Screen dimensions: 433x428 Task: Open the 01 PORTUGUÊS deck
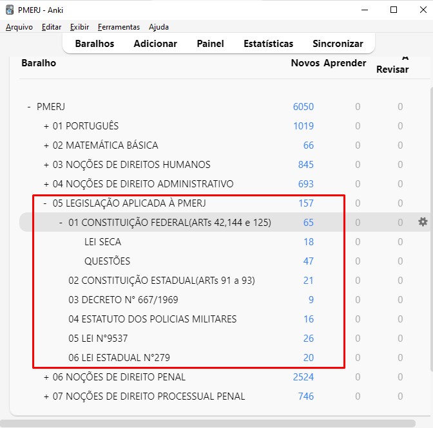pyautogui.click(x=86, y=126)
